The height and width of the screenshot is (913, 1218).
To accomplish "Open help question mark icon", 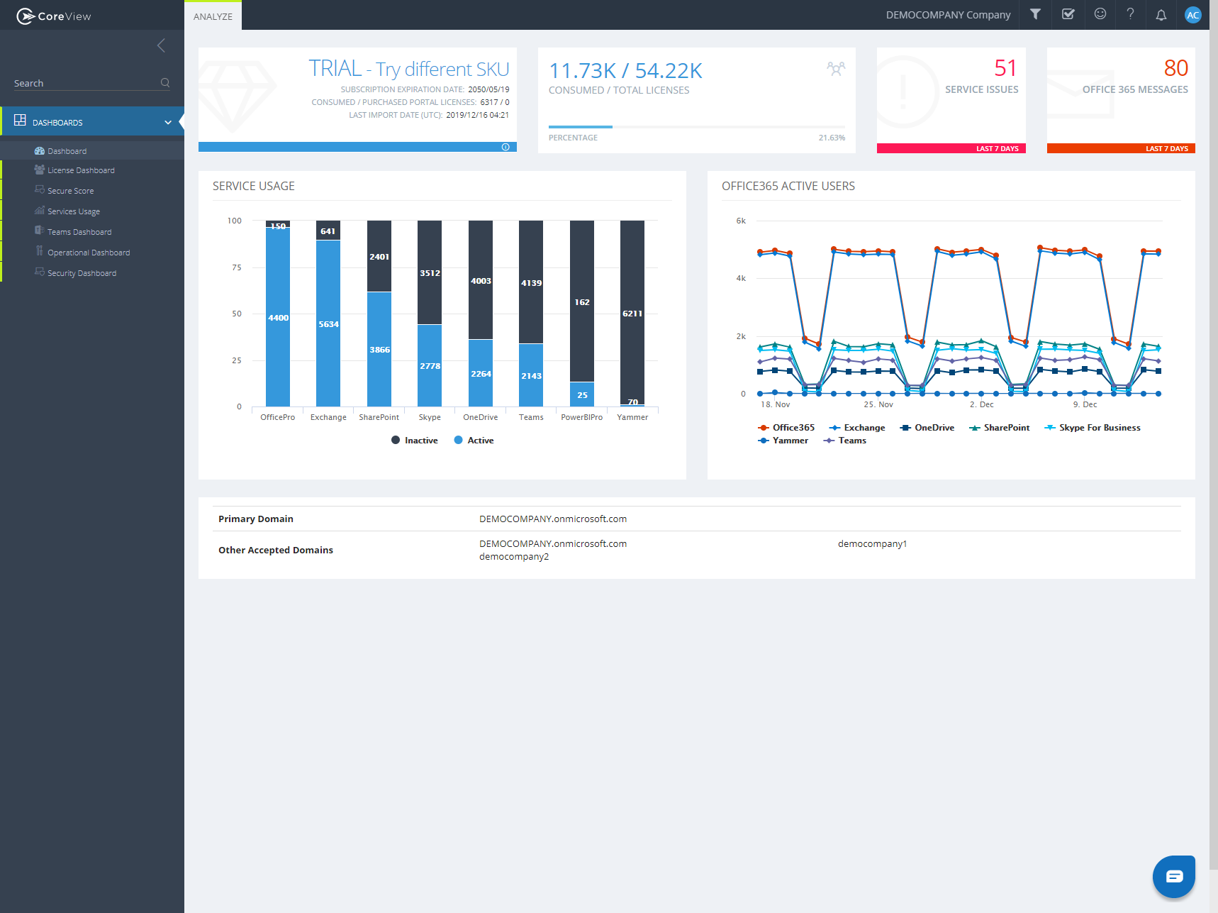I will point(1131,14).
